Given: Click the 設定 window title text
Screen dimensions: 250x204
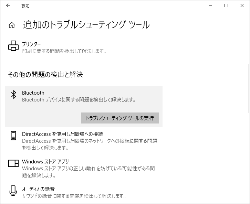Looking at the screenshot, I should click(x=25, y=6).
